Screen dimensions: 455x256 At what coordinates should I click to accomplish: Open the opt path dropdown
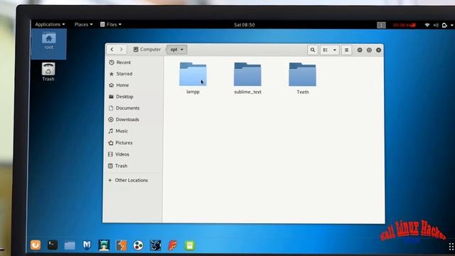177,50
